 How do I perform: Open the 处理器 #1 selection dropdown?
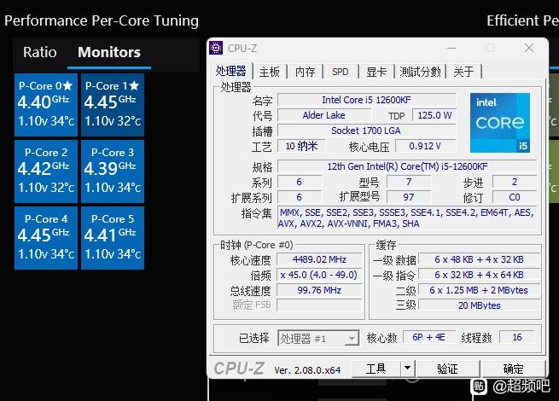[318, 338]
